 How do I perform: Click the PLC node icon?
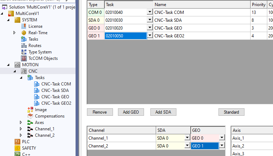[x=17, y=142]
